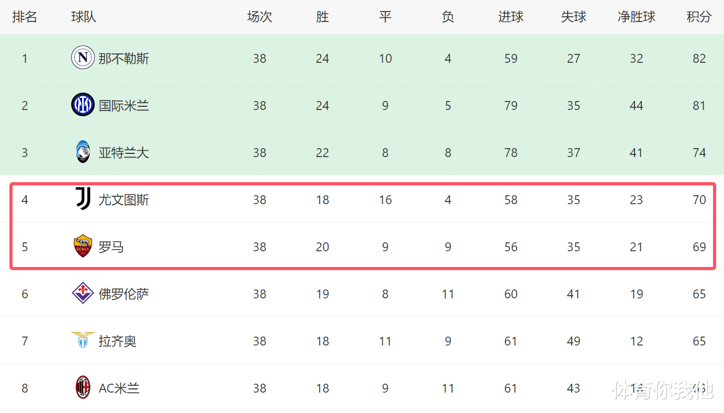
Task: Open the 佛罗伦萨 team link
Action: point(124,294)
